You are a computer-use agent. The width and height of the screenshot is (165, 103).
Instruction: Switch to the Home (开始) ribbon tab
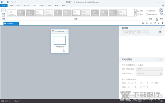click(11, 5)
